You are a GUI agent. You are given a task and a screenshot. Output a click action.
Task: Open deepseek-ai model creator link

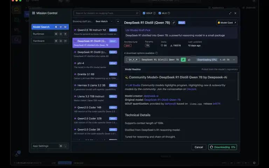(x=151, y=96)
